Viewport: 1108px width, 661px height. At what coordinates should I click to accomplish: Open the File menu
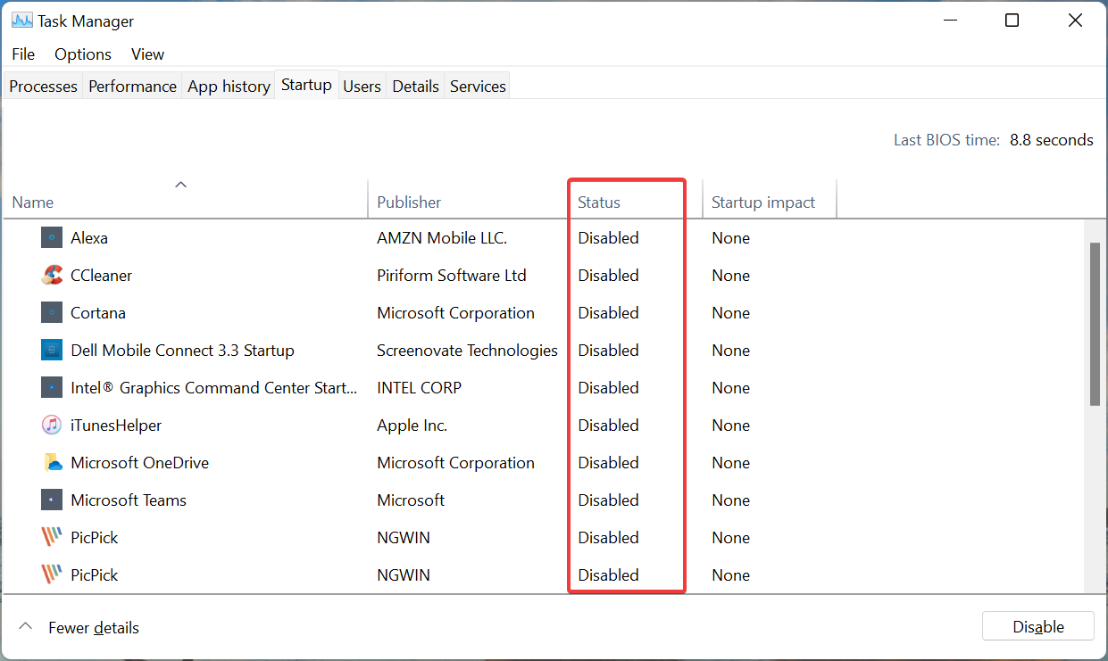click(x=22, y=54)
